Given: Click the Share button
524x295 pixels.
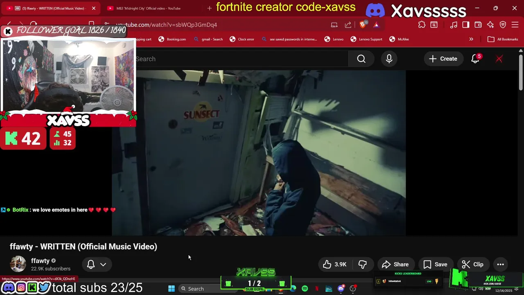Looking at the screenshot, I should (395, 264).
